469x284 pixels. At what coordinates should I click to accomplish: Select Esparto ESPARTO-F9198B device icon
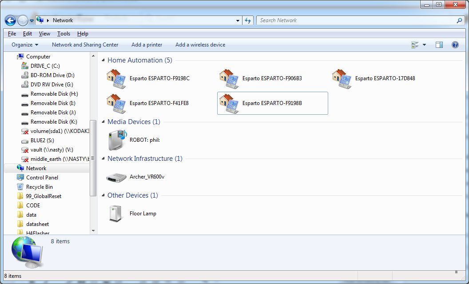pyautogui.click(x=229, y=104)
